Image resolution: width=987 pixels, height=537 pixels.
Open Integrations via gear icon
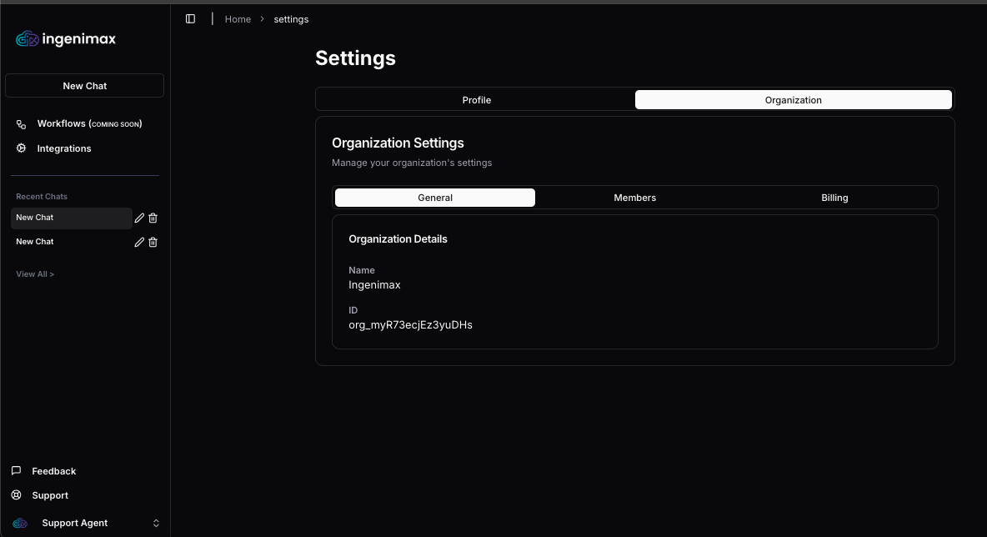(22, 148)
